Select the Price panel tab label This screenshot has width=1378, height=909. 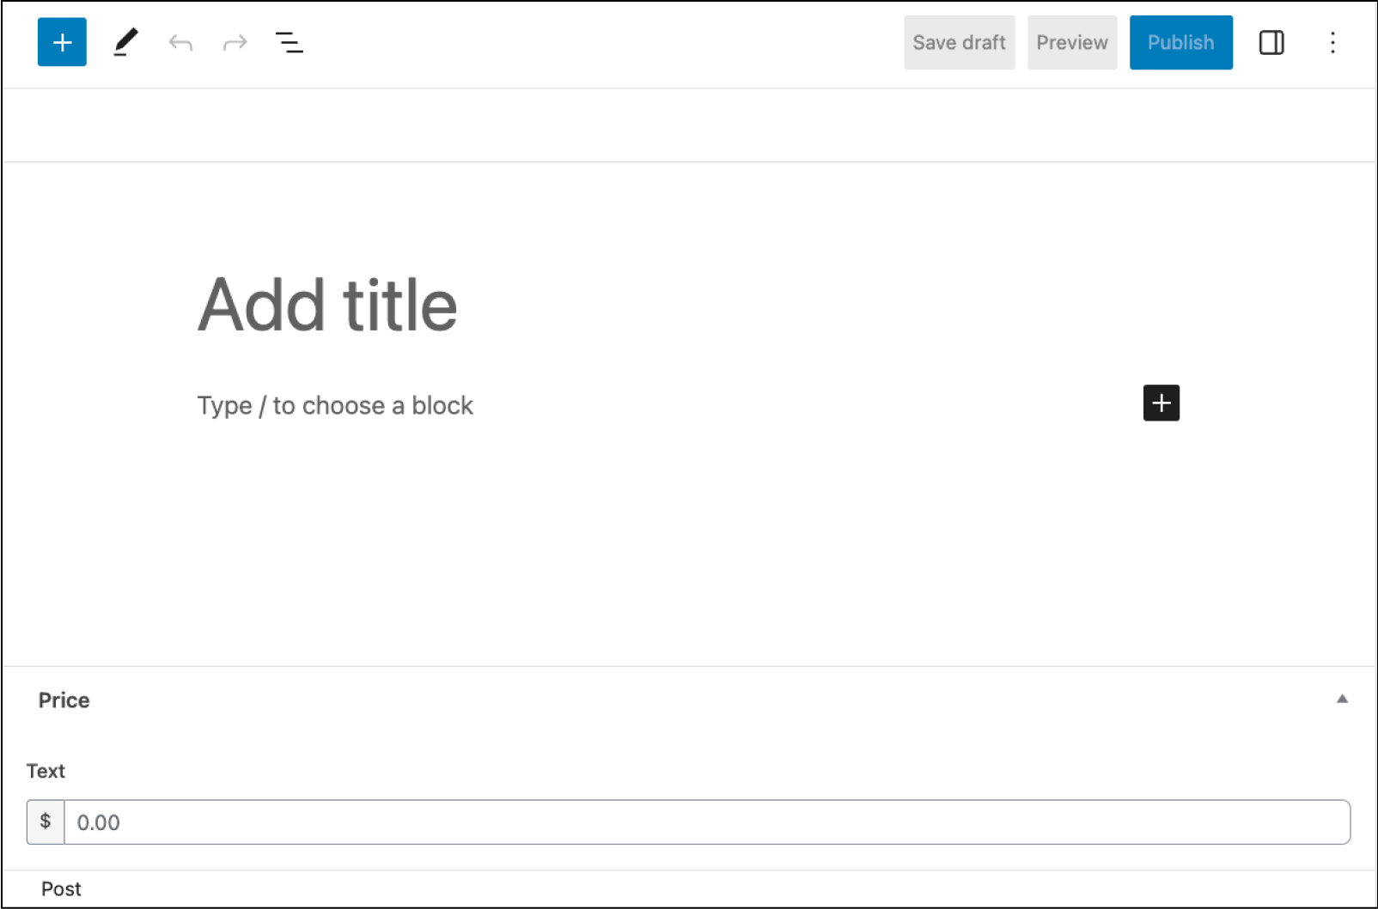click(x=64, y=700)
